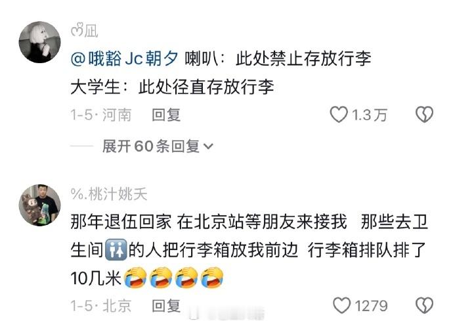This screenshot has width=453, height=325.
Task: Like the Beijing comment with 1279 likes
Action: click(x=342, y=305)
